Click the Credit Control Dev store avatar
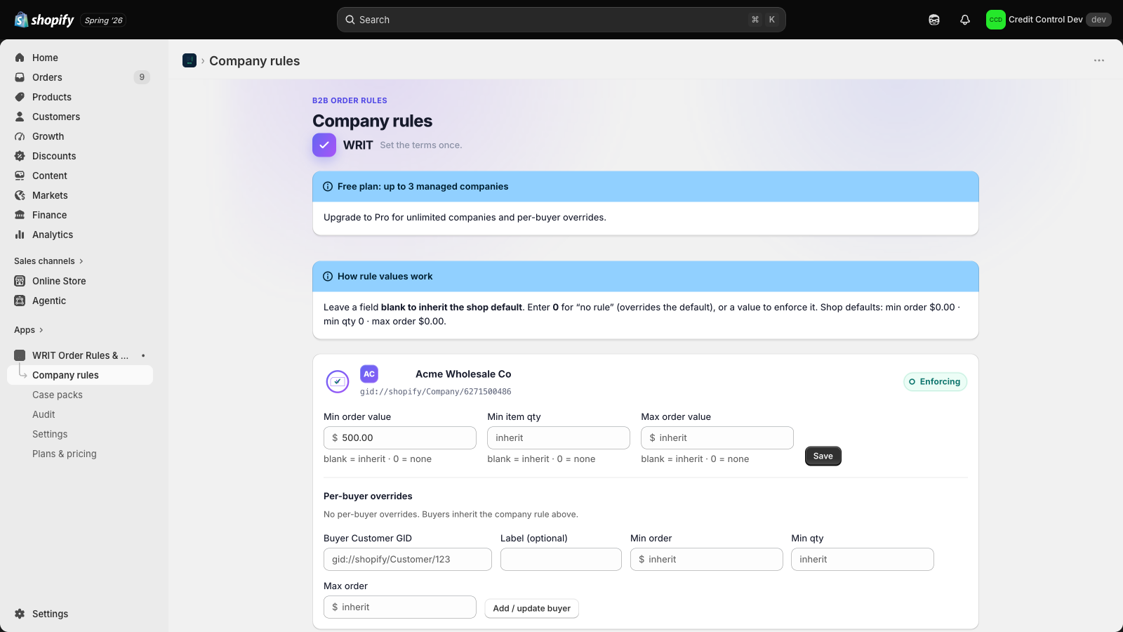The height and width of the screenshot is (632, 1123). pos(995,20)
